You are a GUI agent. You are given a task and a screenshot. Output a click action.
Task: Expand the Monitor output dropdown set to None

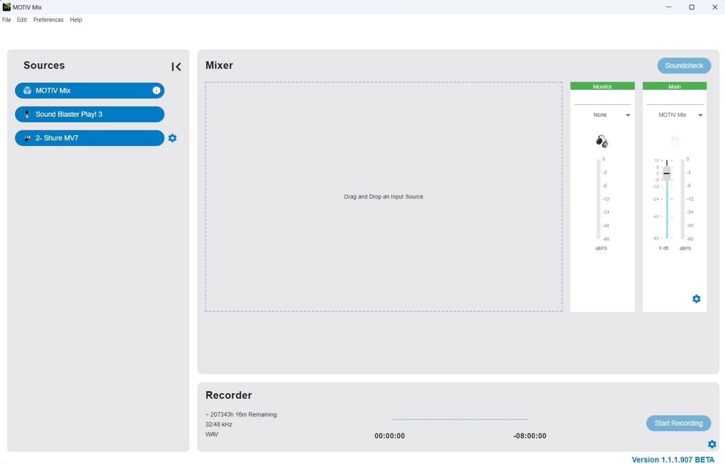pyautogui.click(x=628, y=115)
